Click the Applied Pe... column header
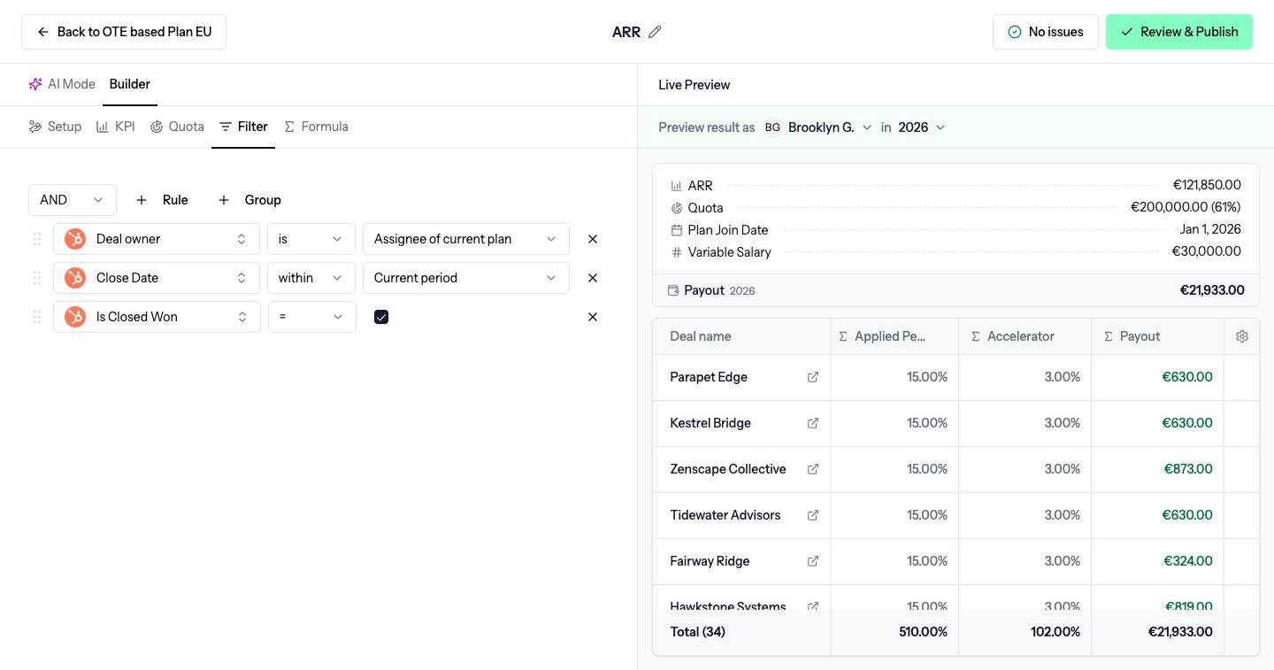Screen dimensions: 1274x670 (894, 336)
